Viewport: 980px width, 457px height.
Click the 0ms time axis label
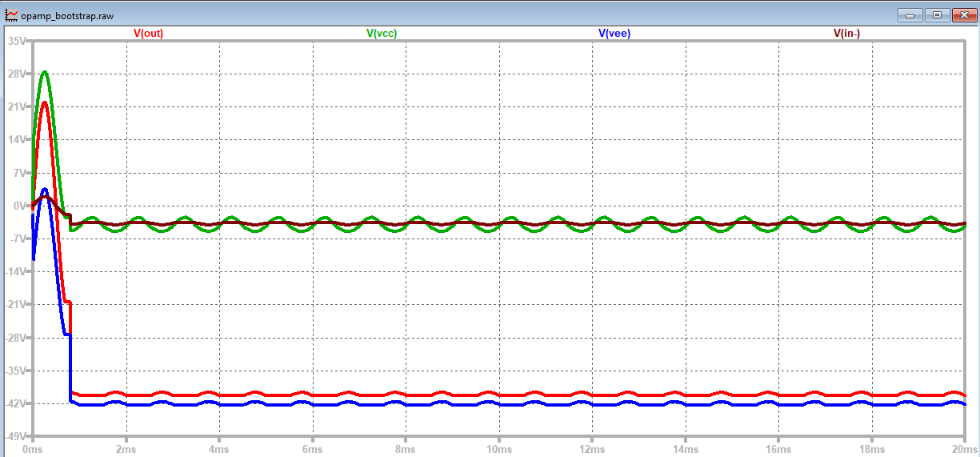[32, 449]
